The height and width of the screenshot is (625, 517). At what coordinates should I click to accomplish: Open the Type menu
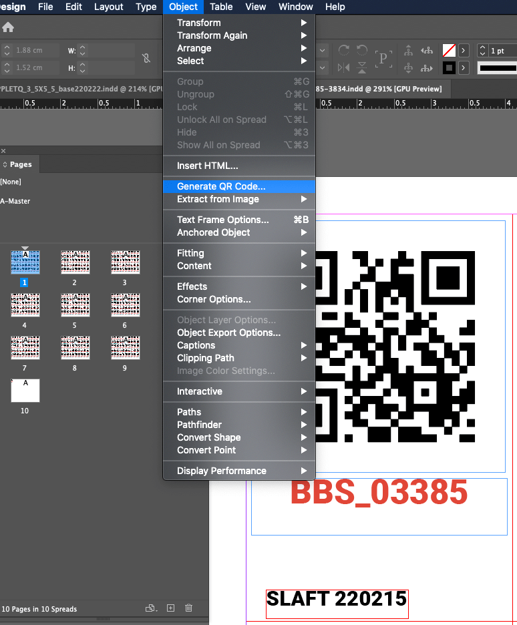pyautogui.click(x=146, y=7)
